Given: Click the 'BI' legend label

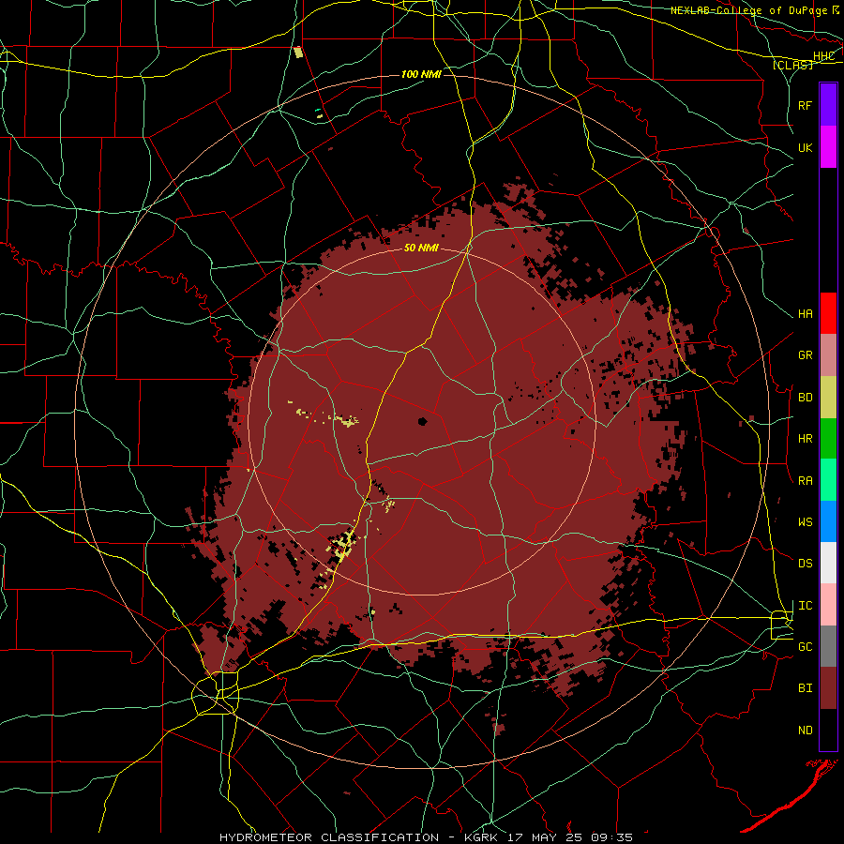Looking at the screenshot, I should coord(806,688).
